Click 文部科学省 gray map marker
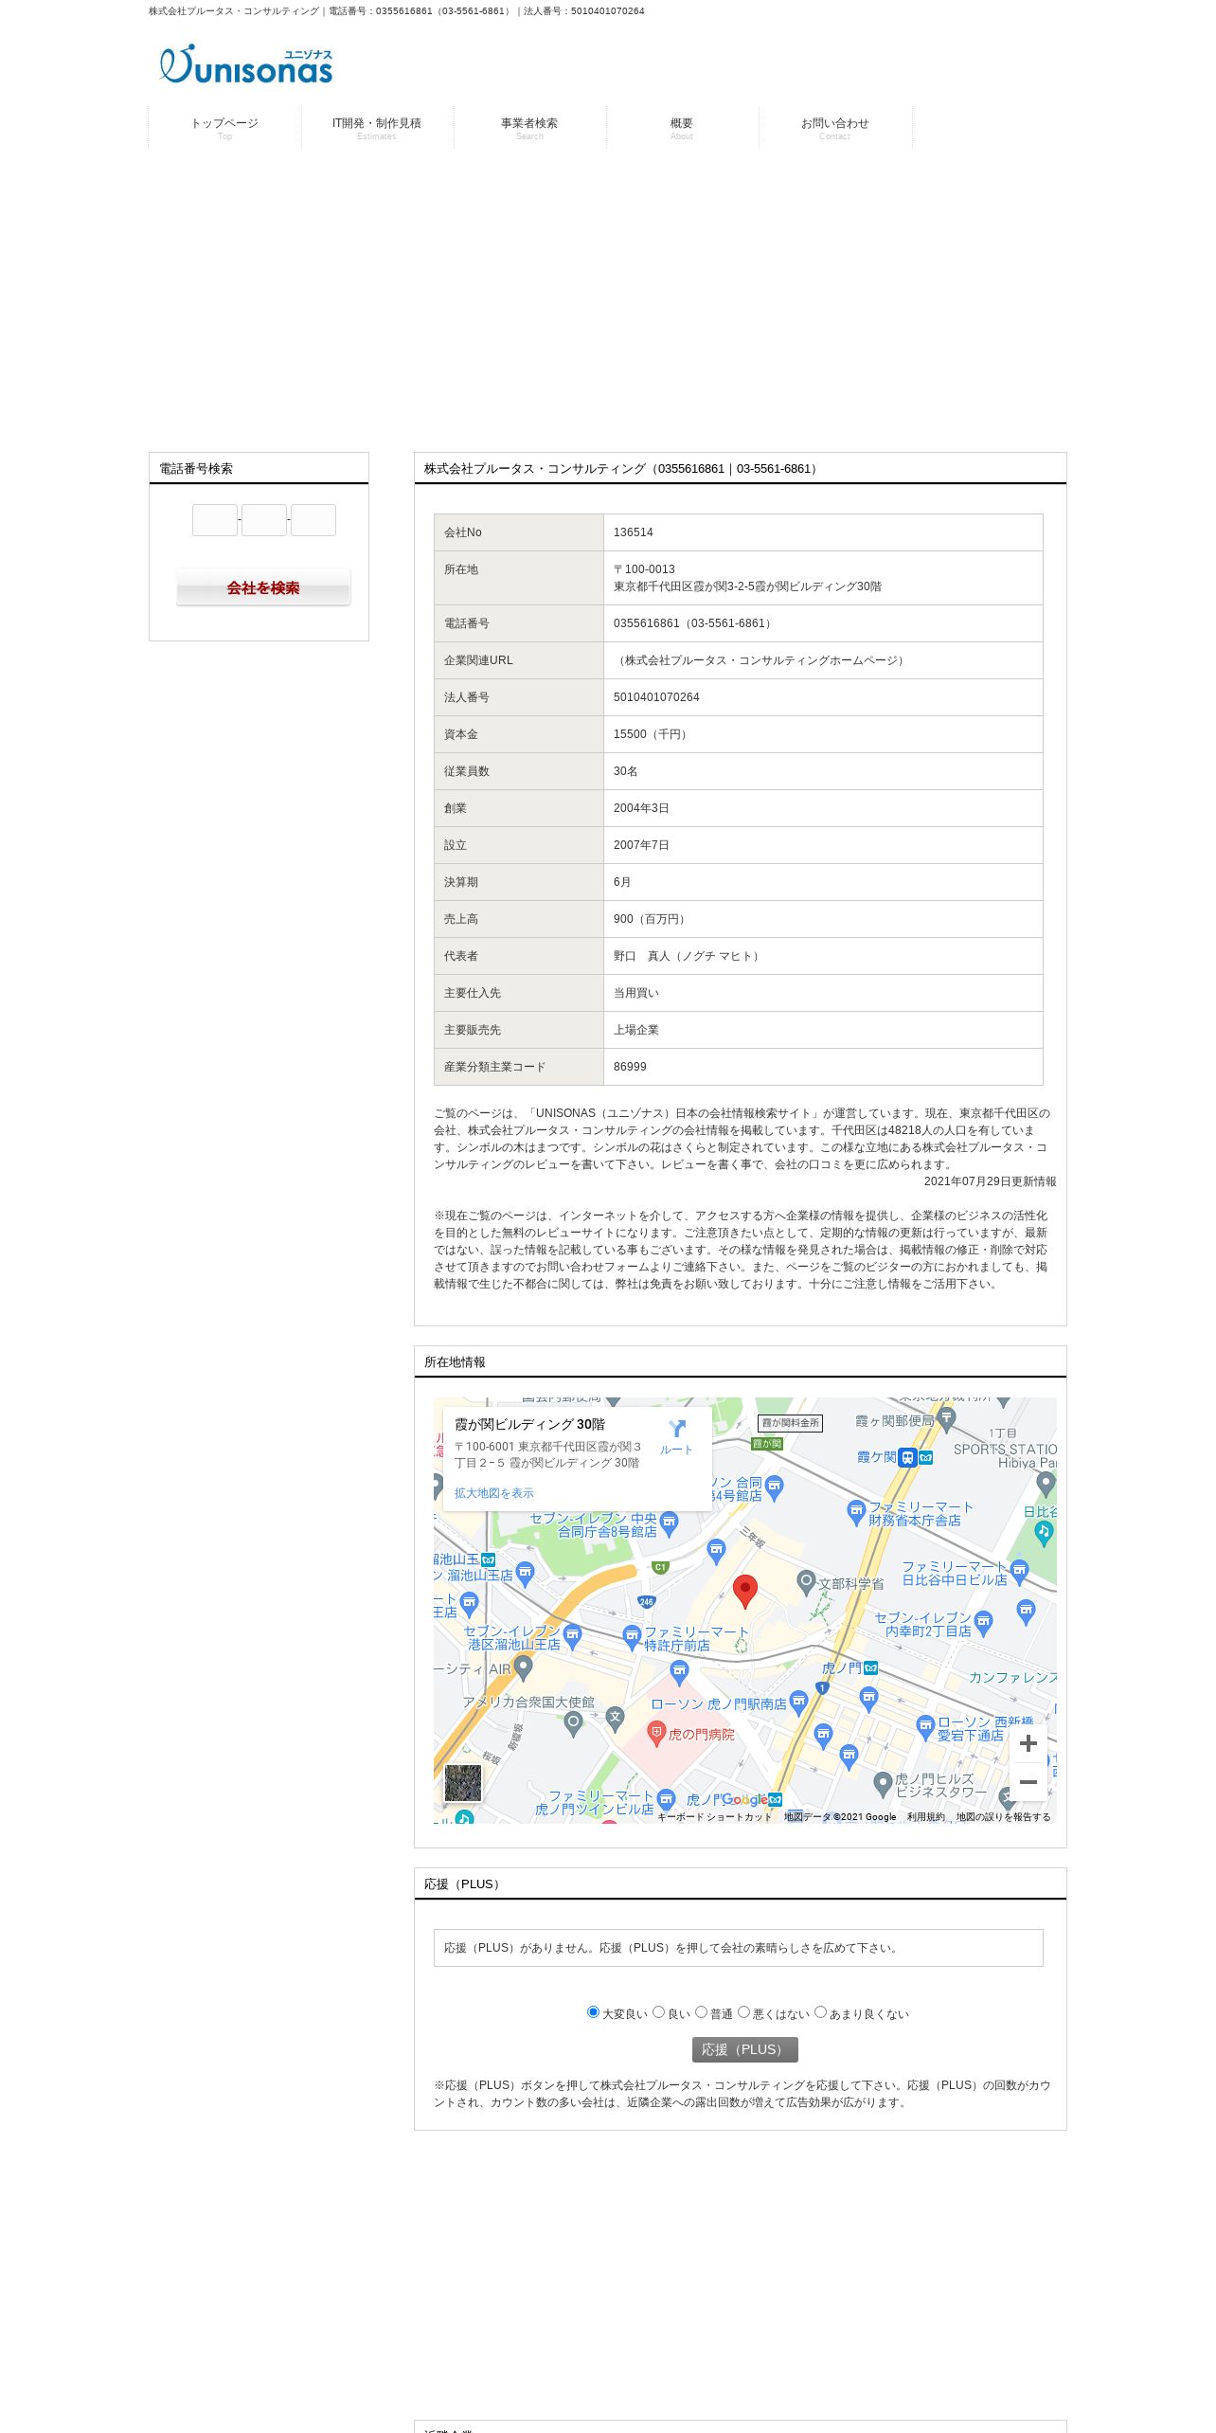Viewport: 1216px width, 2433px height. (x=806, y=1581)
